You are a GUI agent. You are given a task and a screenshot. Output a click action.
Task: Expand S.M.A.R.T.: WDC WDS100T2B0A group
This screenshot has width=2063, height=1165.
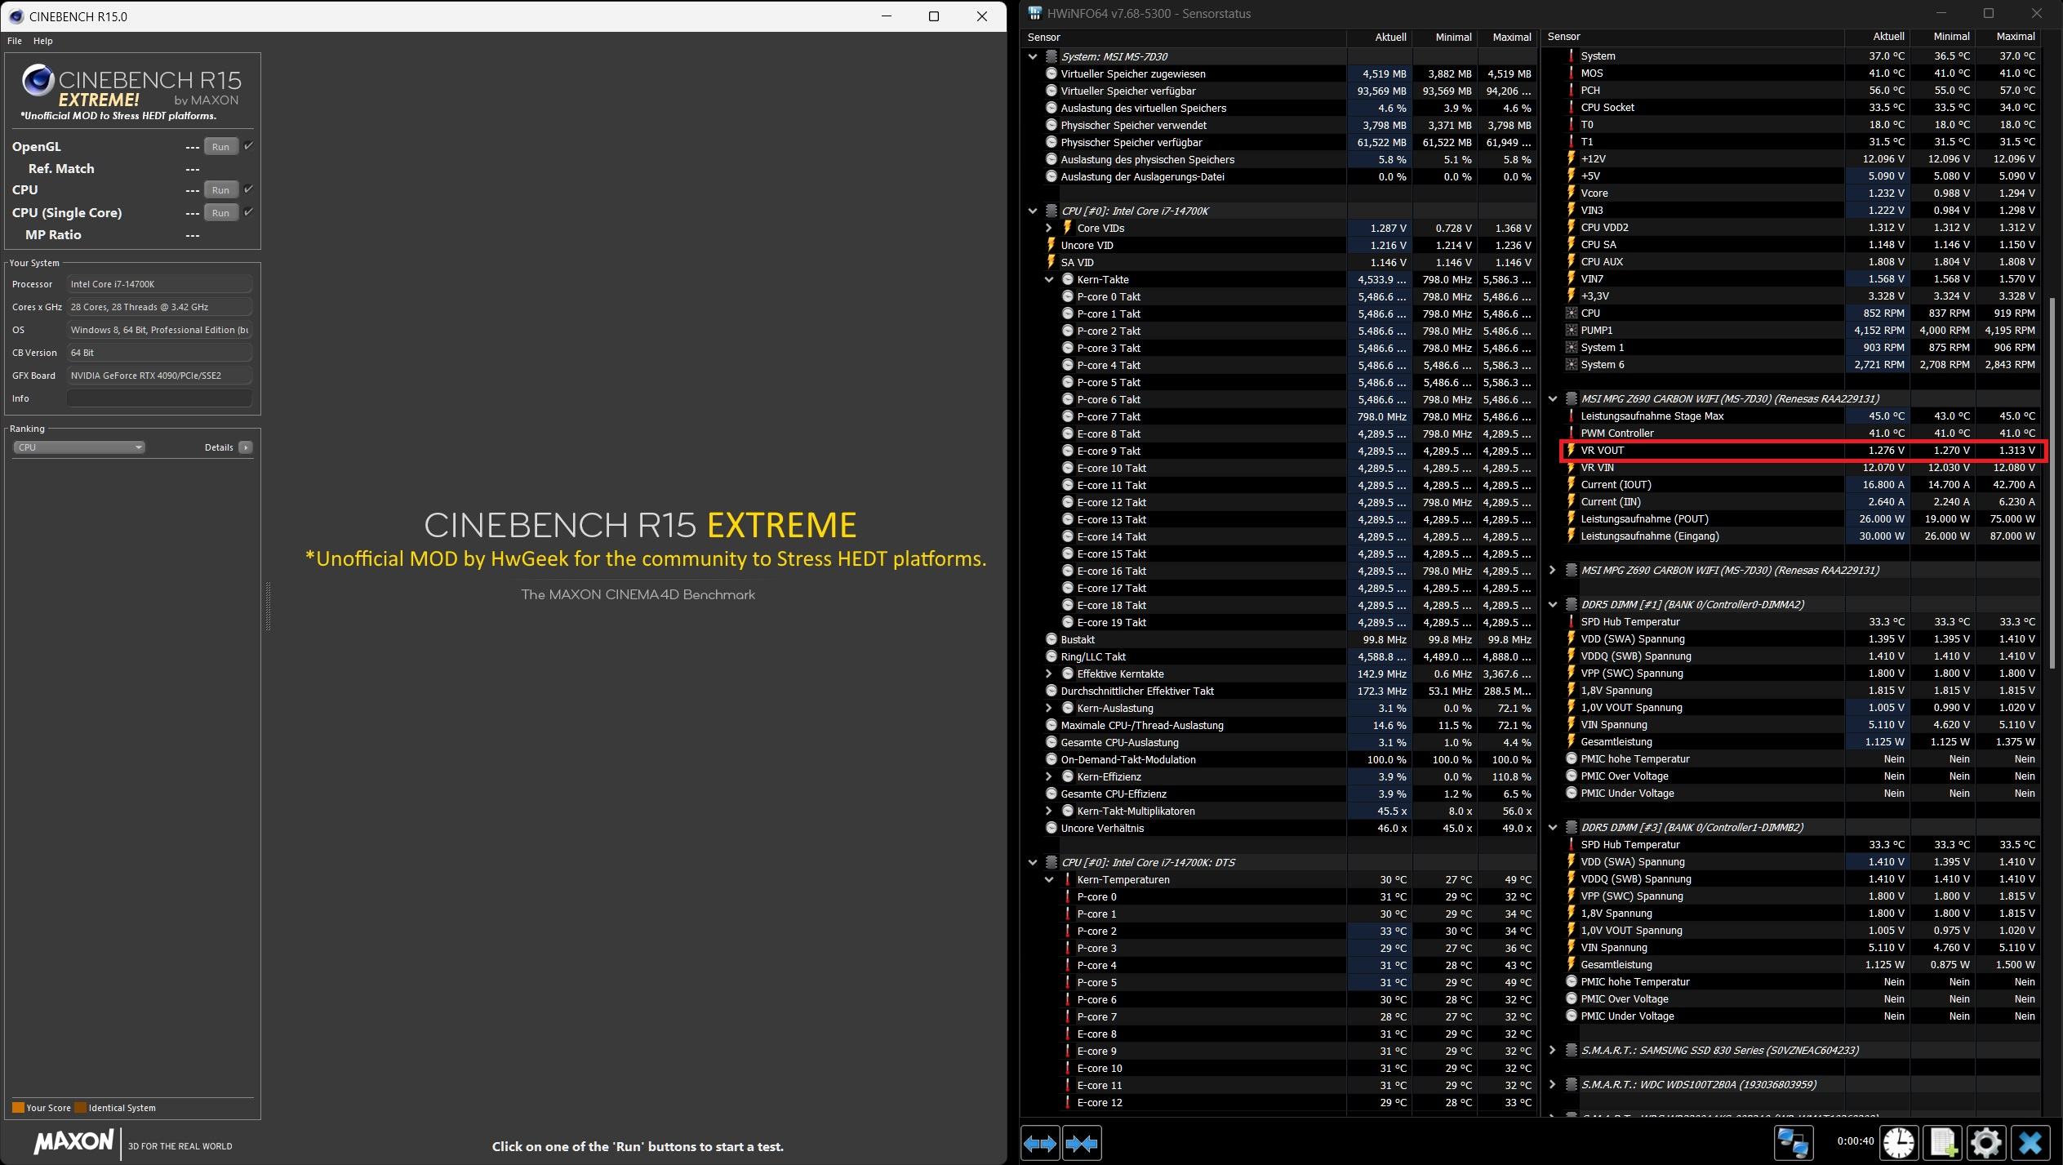coord(1553,1085)
